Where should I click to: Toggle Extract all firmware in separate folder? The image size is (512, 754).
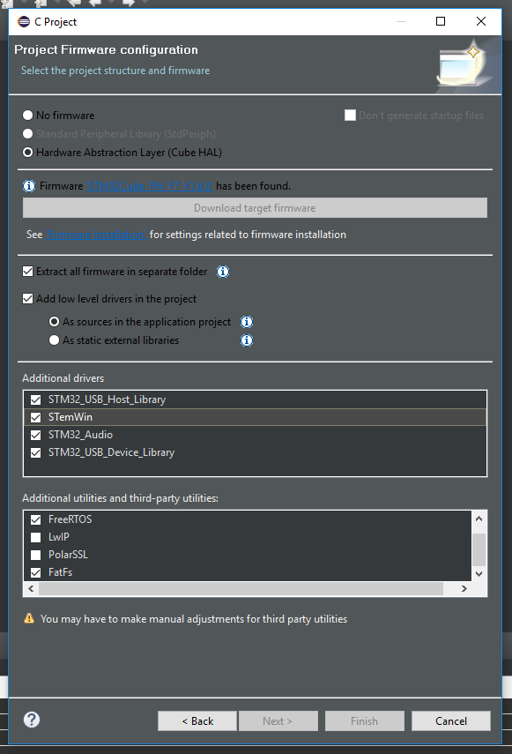(x=28, y=272)
